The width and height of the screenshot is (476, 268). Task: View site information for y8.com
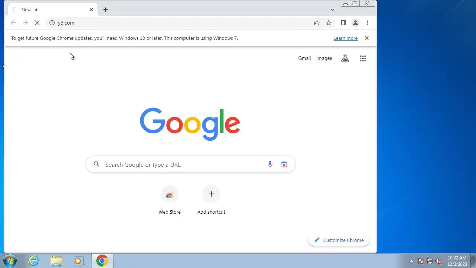[52, 23]
